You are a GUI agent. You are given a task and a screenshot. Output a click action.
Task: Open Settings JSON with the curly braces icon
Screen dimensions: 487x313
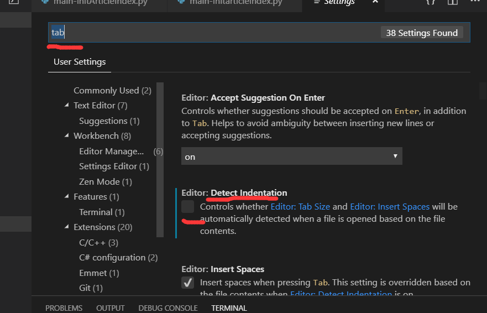(x=431, y=2)
